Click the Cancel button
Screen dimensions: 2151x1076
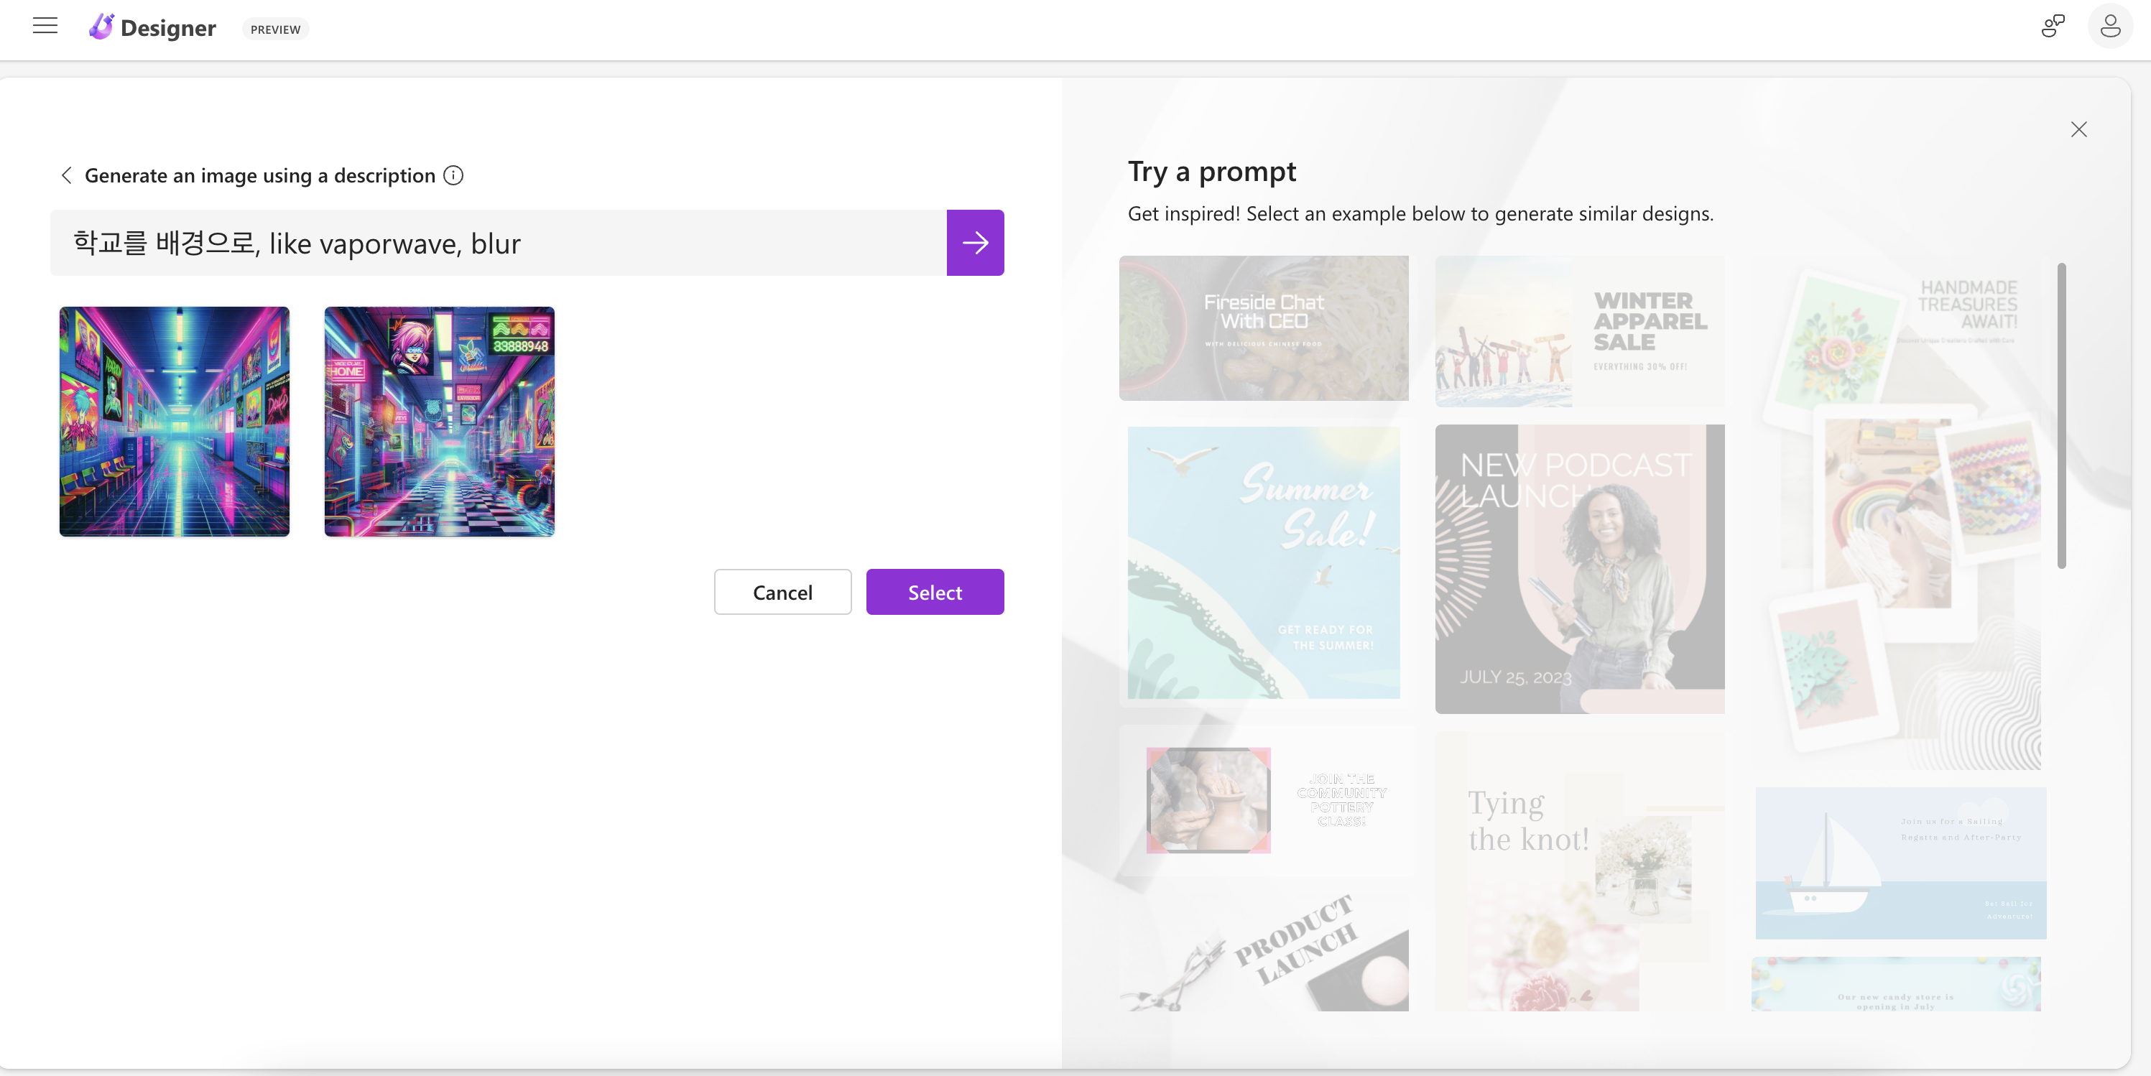[x=782, y=592]
